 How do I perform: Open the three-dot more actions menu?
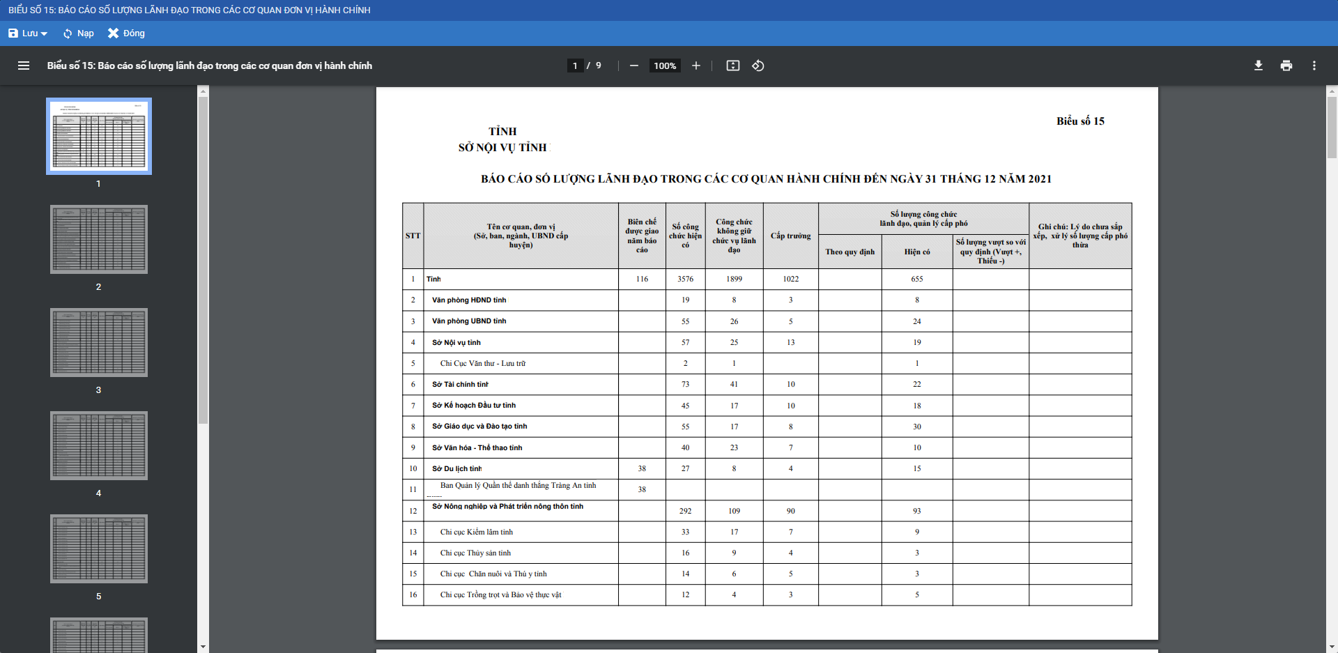click(1314, 66)
